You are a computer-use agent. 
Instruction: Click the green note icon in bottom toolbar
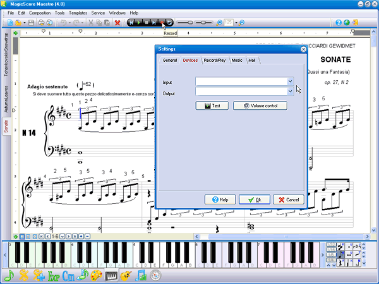click(9, 276)
